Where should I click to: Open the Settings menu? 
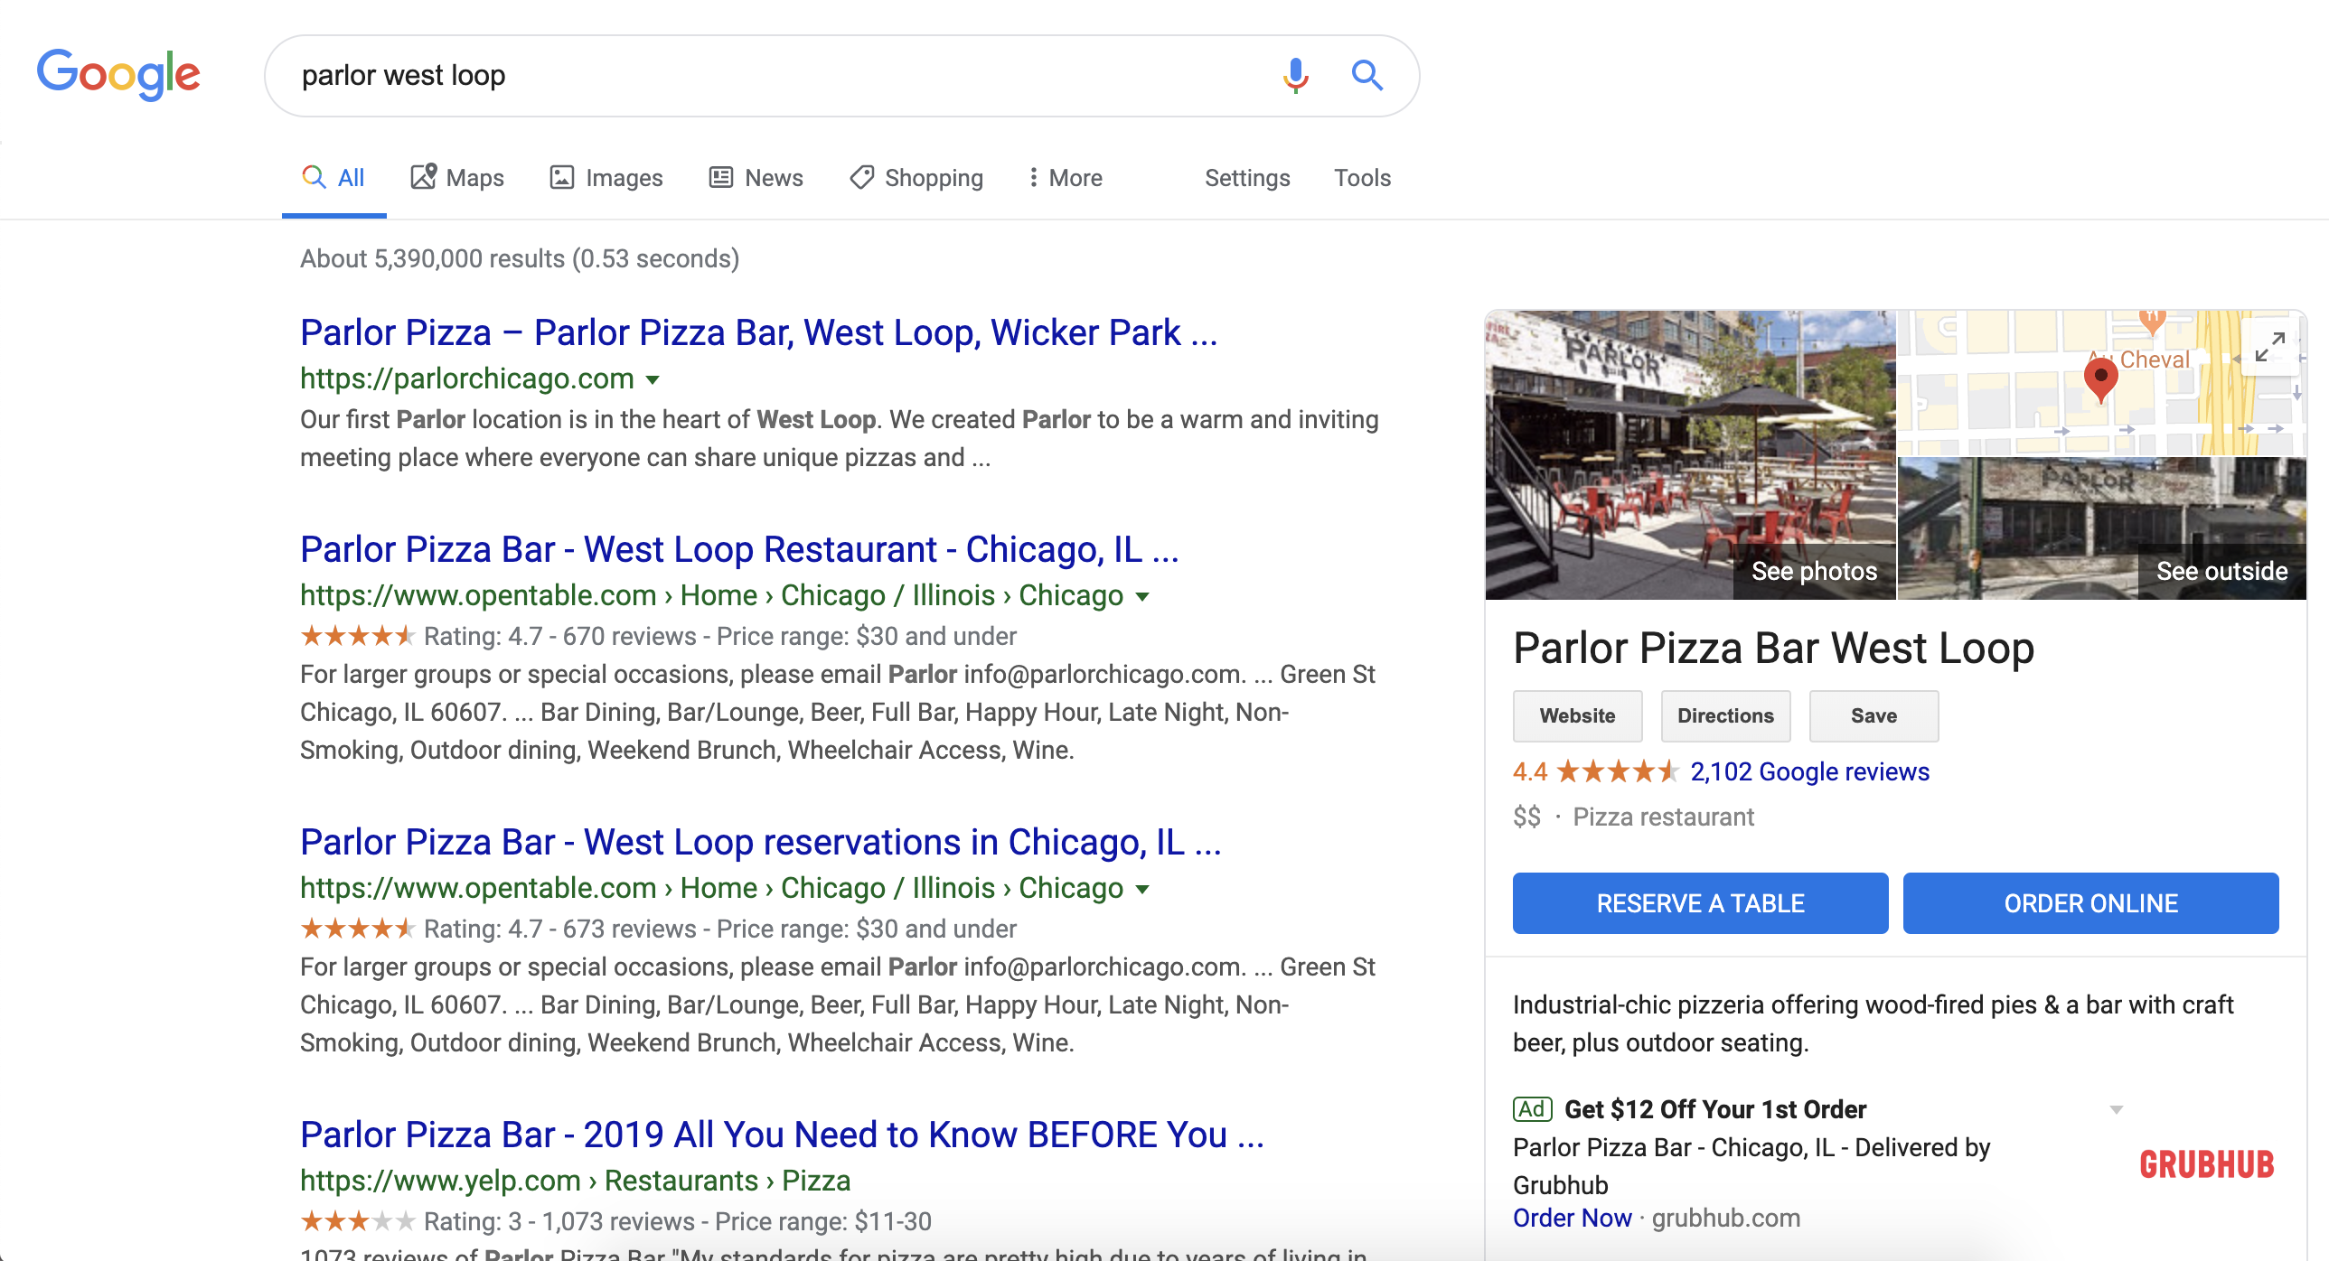1247,178
